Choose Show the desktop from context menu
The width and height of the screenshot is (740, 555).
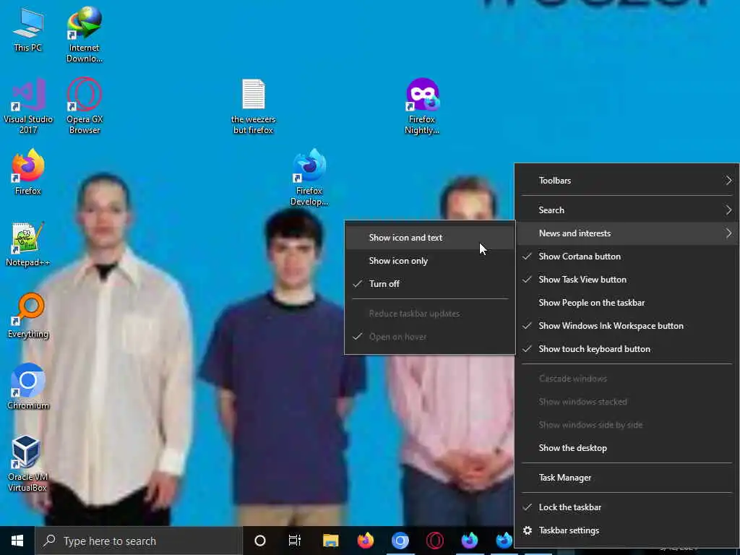627,448
